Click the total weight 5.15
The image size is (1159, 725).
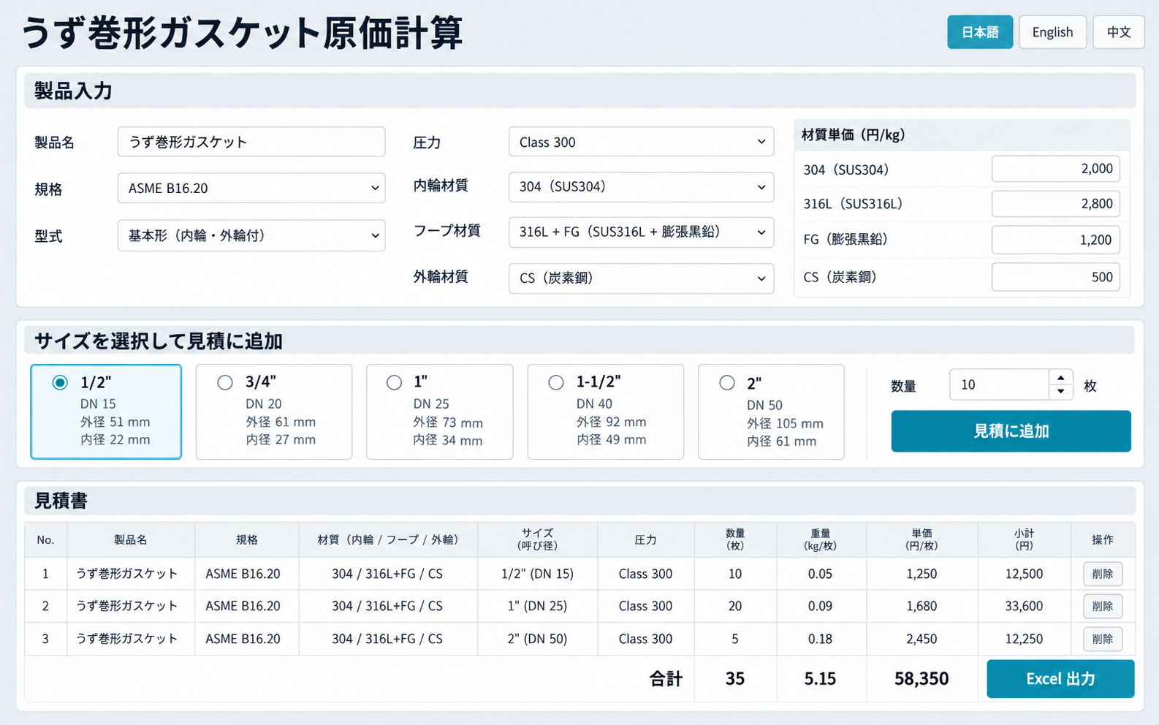[820, 679]
